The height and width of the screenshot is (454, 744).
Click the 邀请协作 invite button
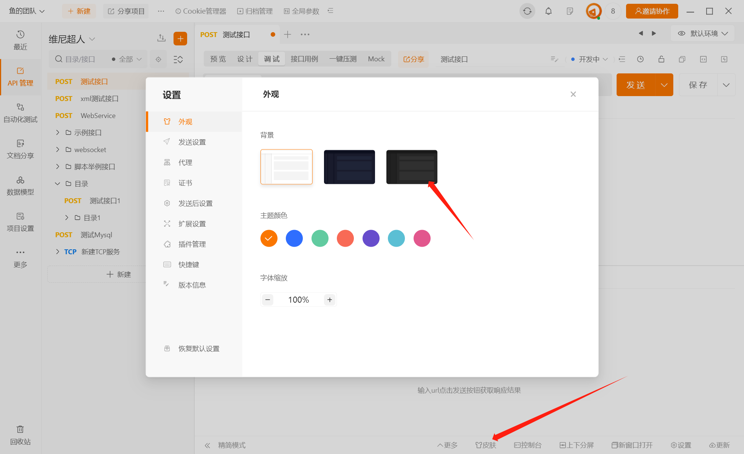click(x=652, y=11)
